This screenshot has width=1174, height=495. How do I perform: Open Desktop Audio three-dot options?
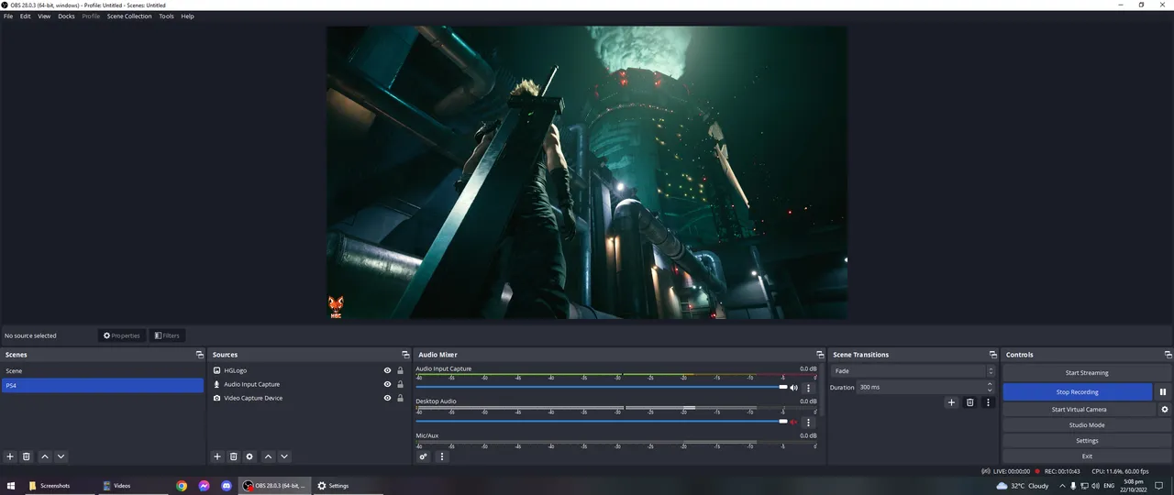(808, 422)
